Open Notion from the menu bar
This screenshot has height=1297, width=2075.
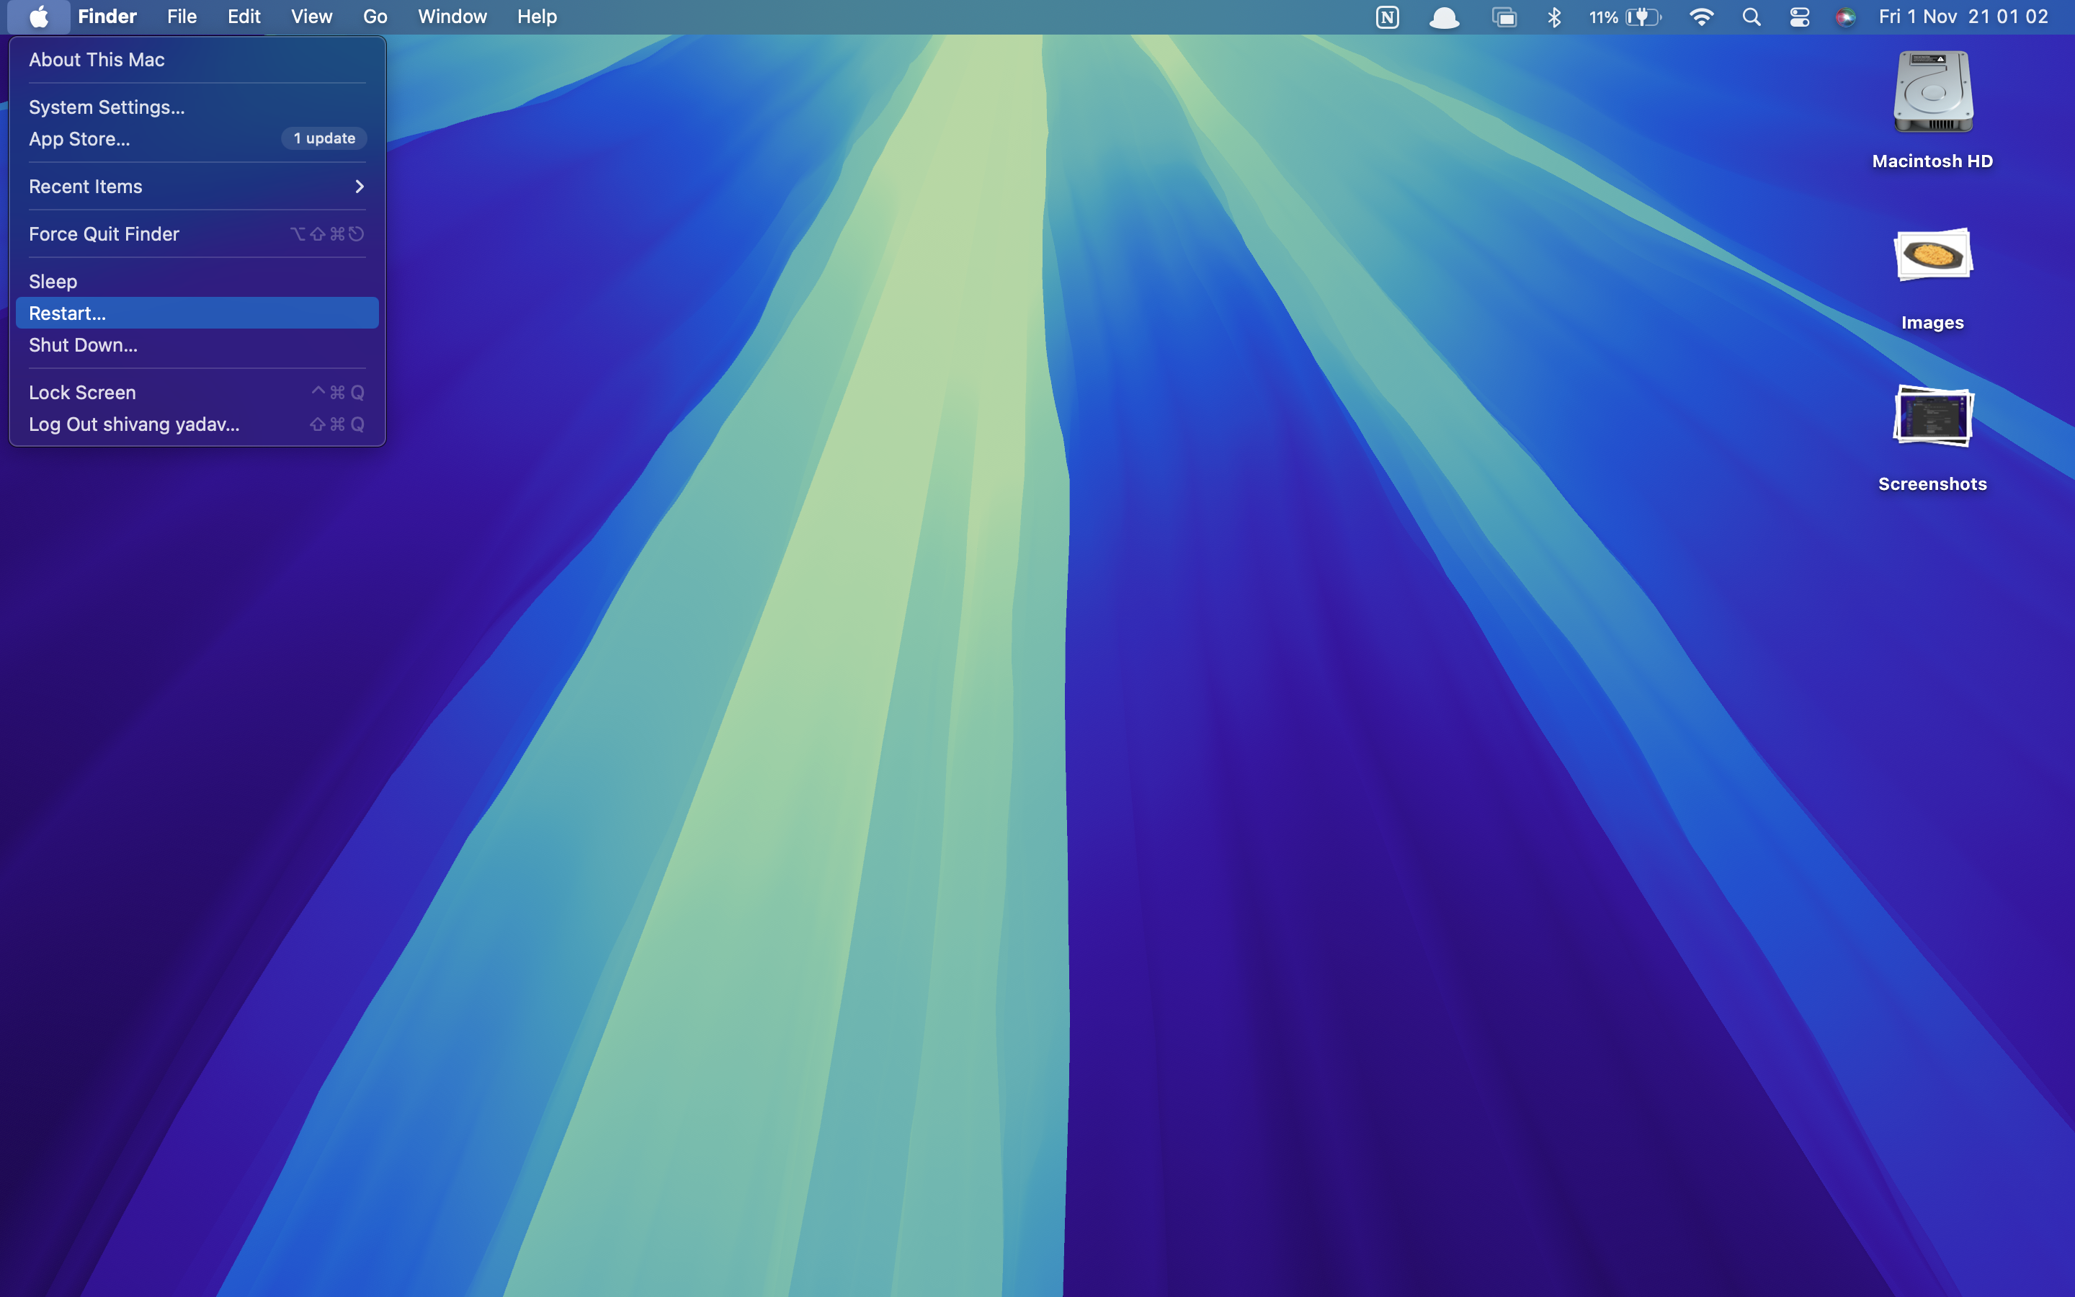tap(1386, 17)
